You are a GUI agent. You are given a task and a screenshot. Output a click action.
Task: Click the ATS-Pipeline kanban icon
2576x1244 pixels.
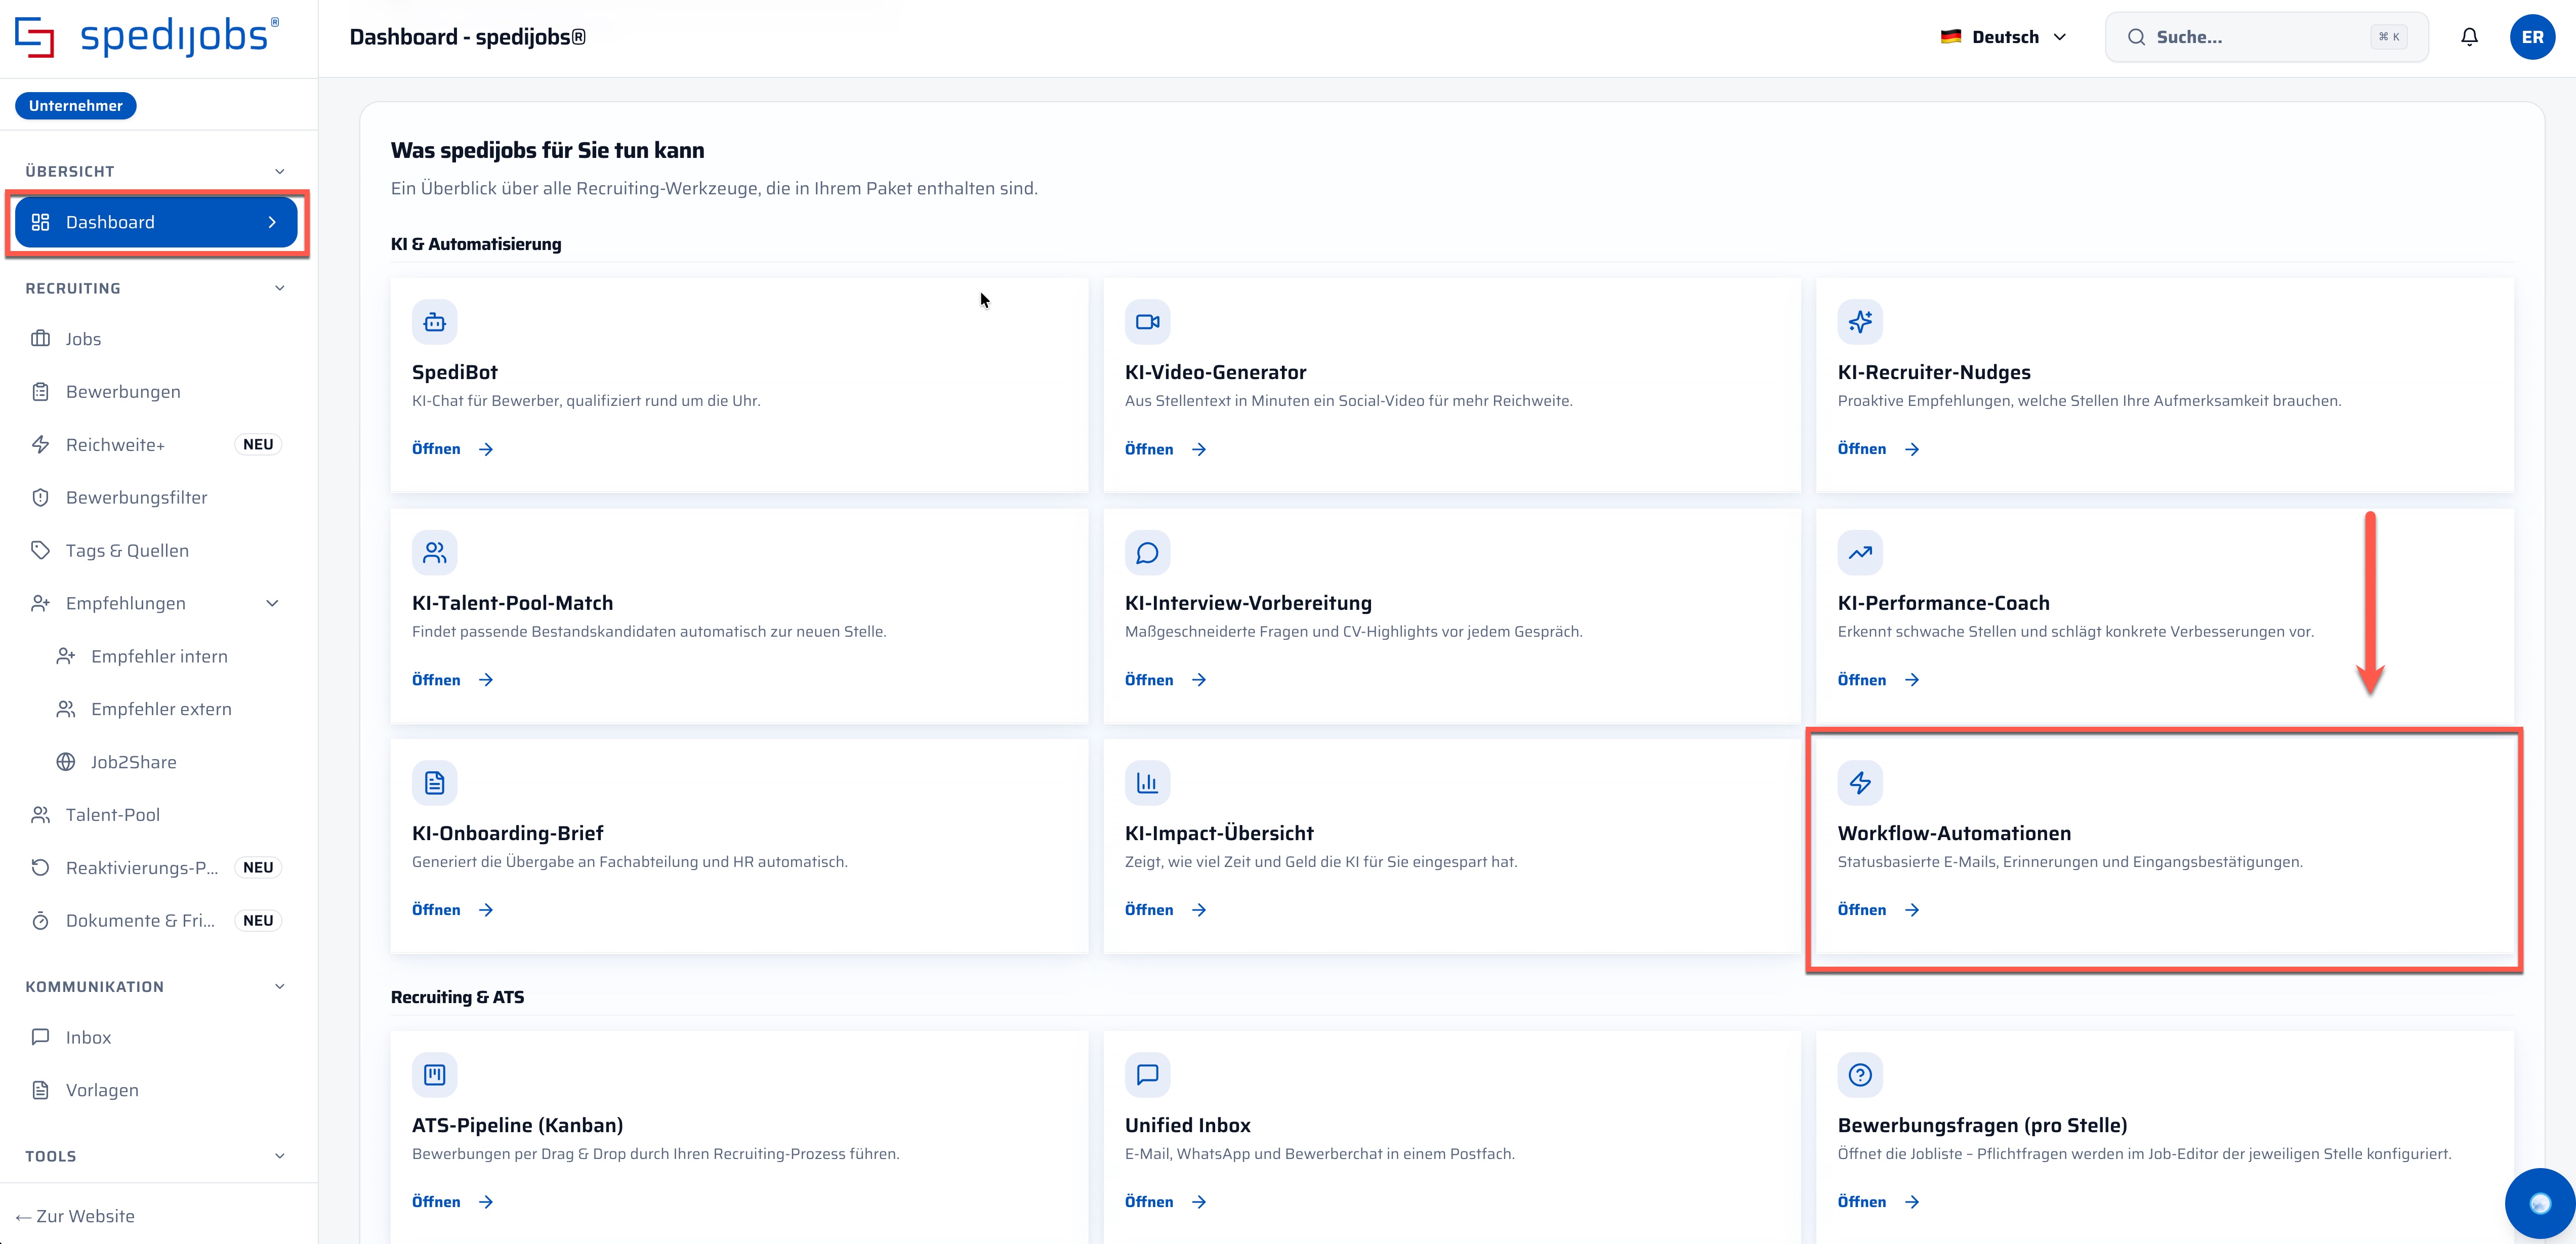pos(434,1075)
